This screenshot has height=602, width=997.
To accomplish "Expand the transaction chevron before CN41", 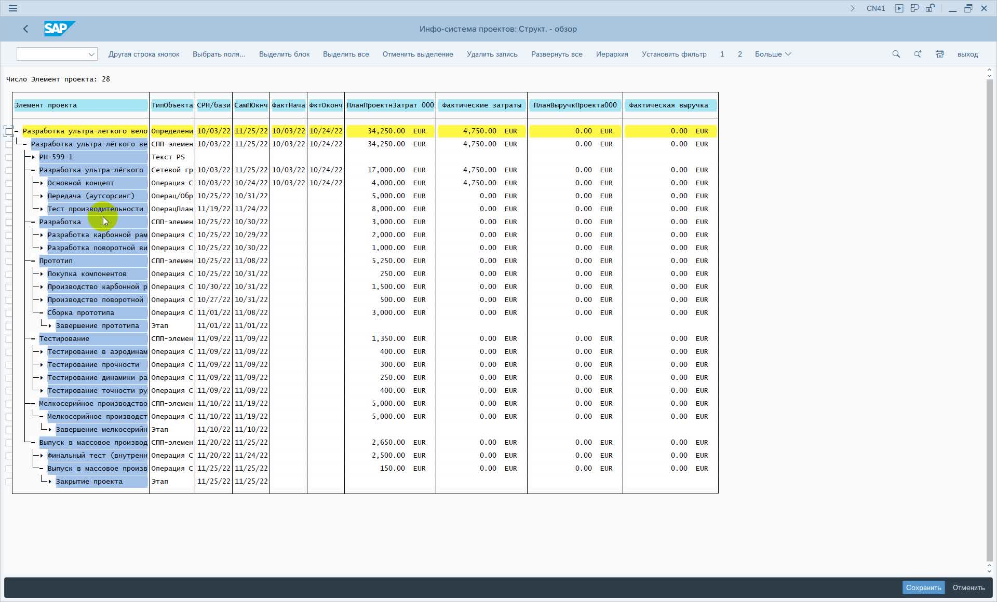I will click(x=852, y=8).
